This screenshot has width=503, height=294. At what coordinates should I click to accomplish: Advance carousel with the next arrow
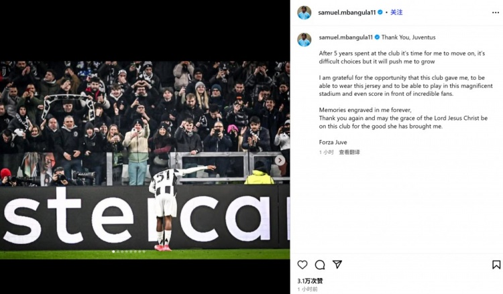click(280, 160)
